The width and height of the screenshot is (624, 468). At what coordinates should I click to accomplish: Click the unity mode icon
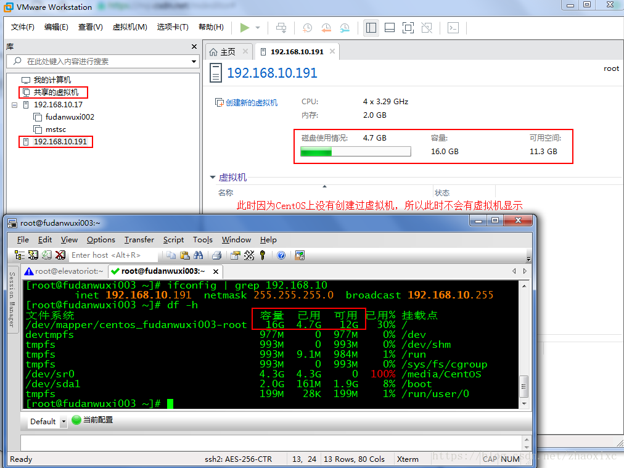[427, 28]
